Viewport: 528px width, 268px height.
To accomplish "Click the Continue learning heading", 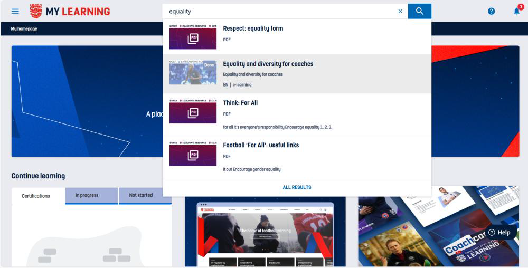I will tap(38, 176).
